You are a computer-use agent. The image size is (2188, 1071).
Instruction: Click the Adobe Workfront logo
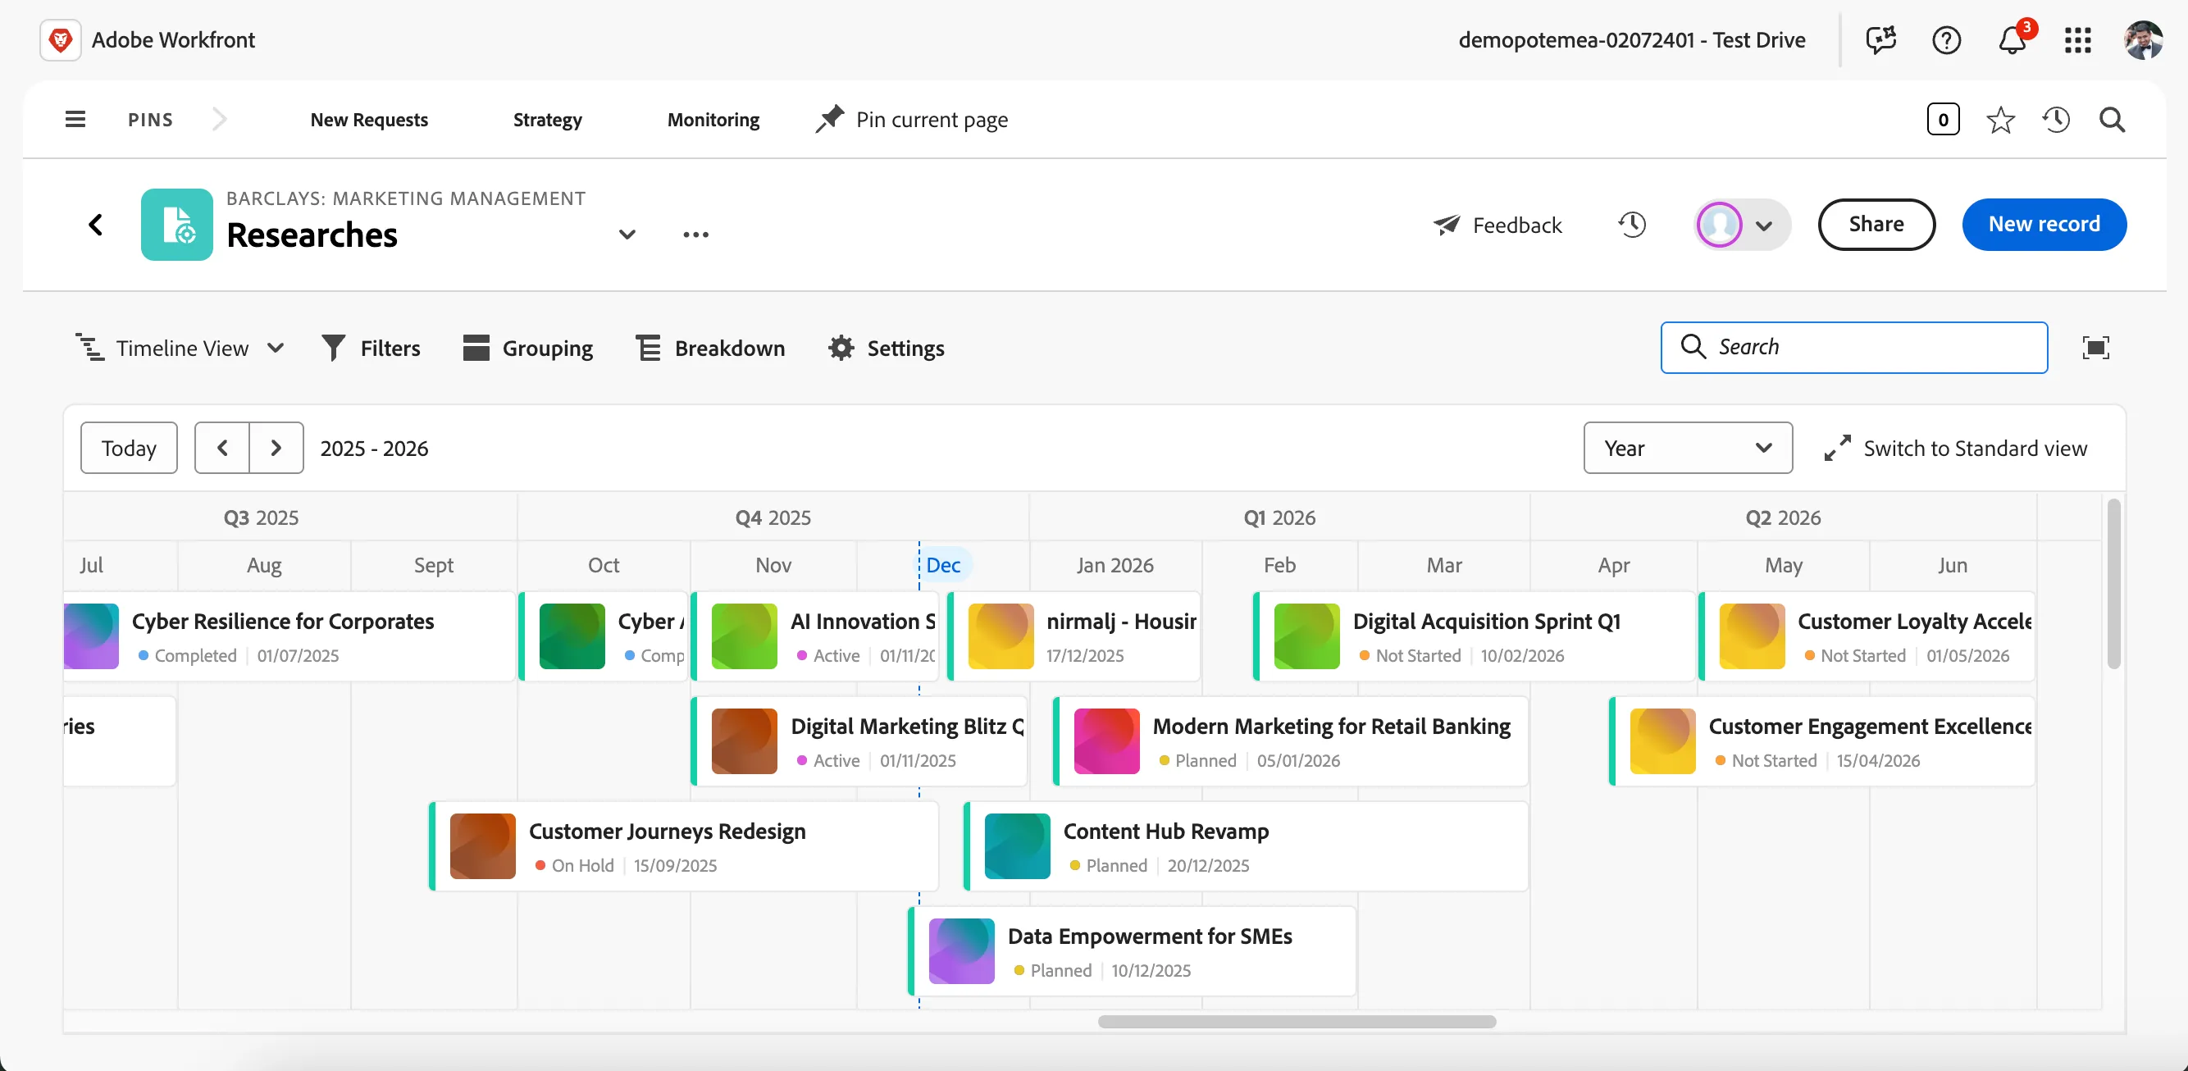[x=61, y=40]
